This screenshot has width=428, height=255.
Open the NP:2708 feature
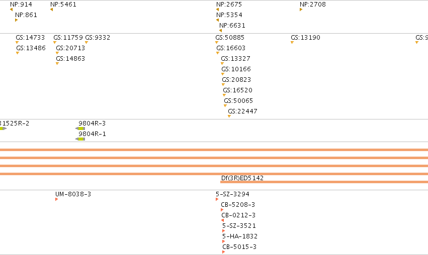[313, 5]
